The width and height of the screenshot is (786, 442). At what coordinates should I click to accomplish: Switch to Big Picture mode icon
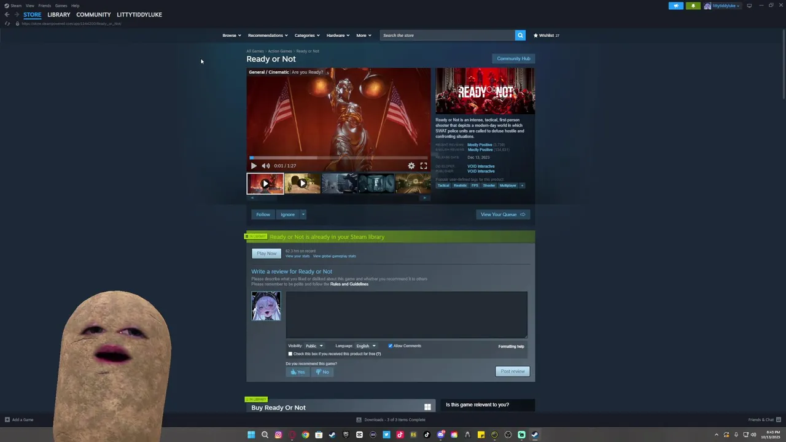(x=749, y=6)
